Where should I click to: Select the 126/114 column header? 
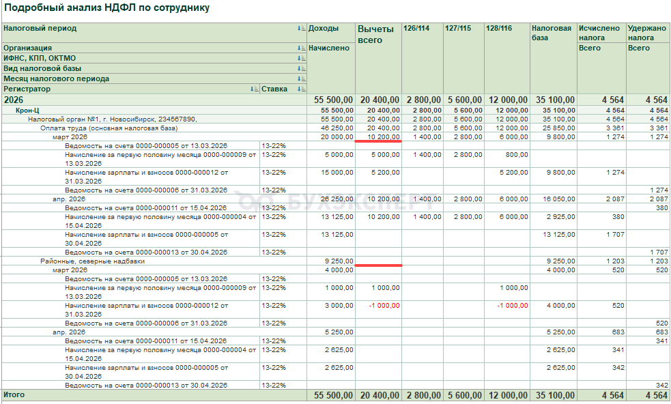[423, 58]
